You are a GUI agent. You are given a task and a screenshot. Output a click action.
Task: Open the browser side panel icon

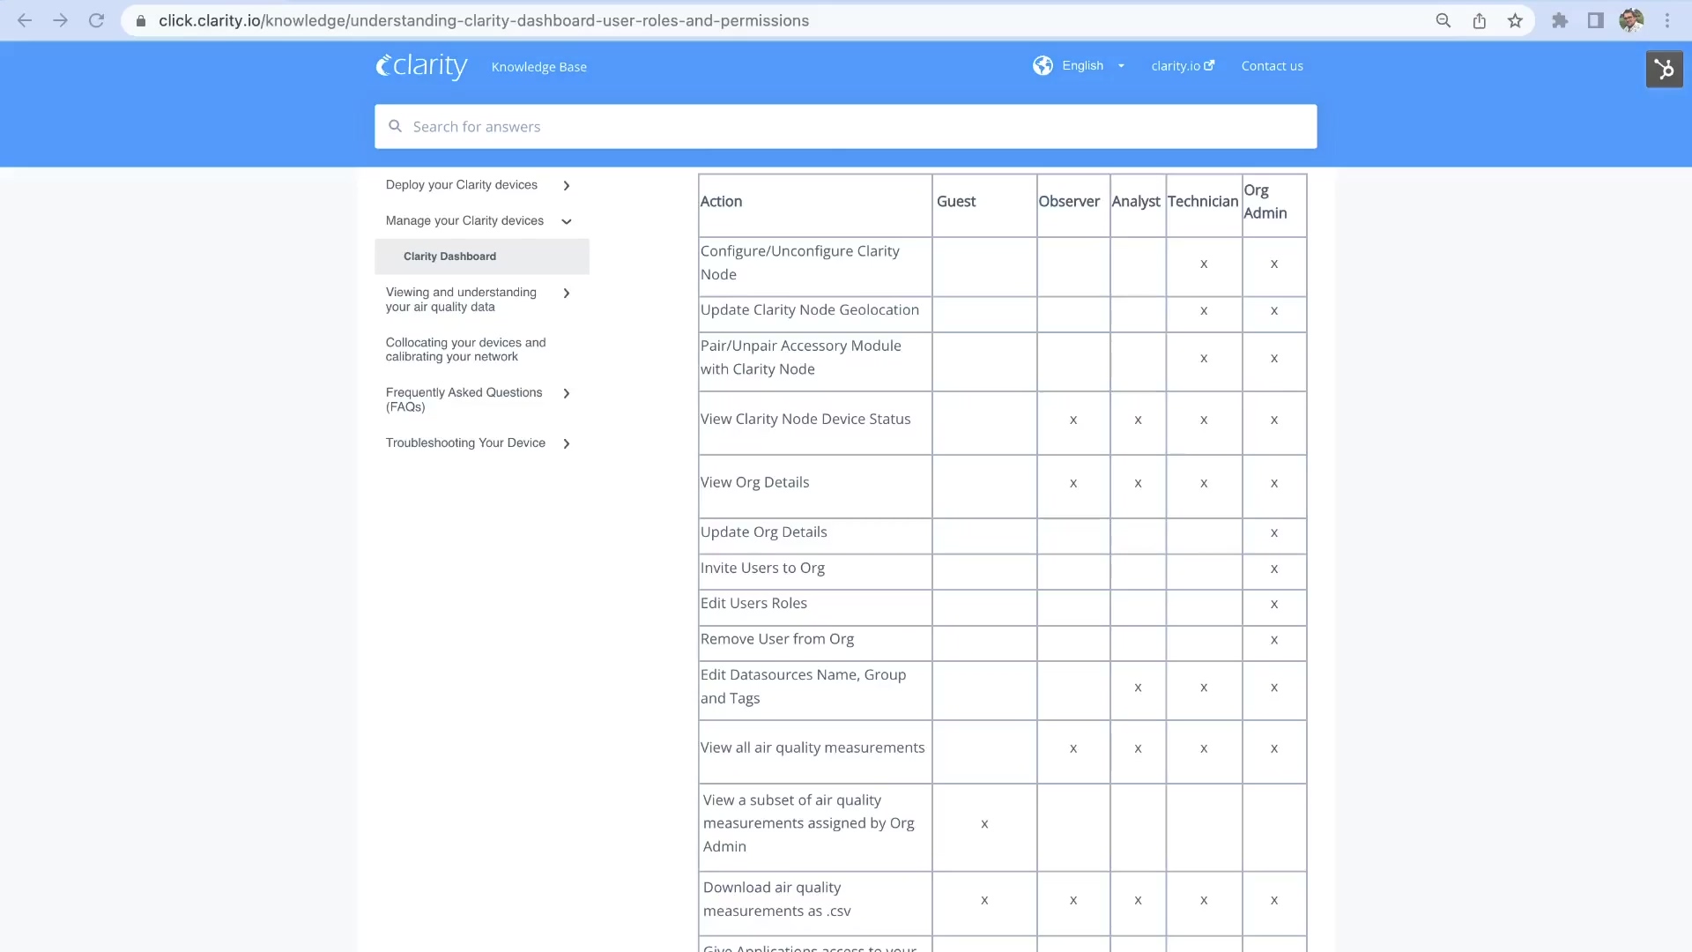tap(1595, 20)
